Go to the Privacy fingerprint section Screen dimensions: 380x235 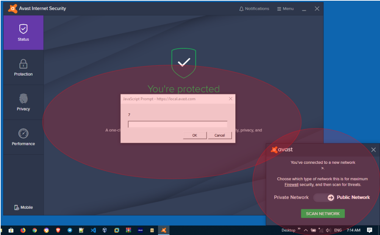pos(23,102)
